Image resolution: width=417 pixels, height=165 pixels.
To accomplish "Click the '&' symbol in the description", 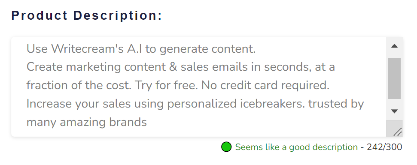I will pos(173,67).
